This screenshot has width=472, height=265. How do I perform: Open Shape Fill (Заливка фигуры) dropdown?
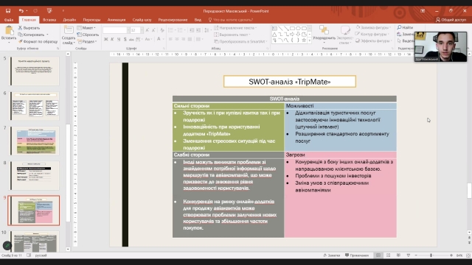click(x=373, y=27)
